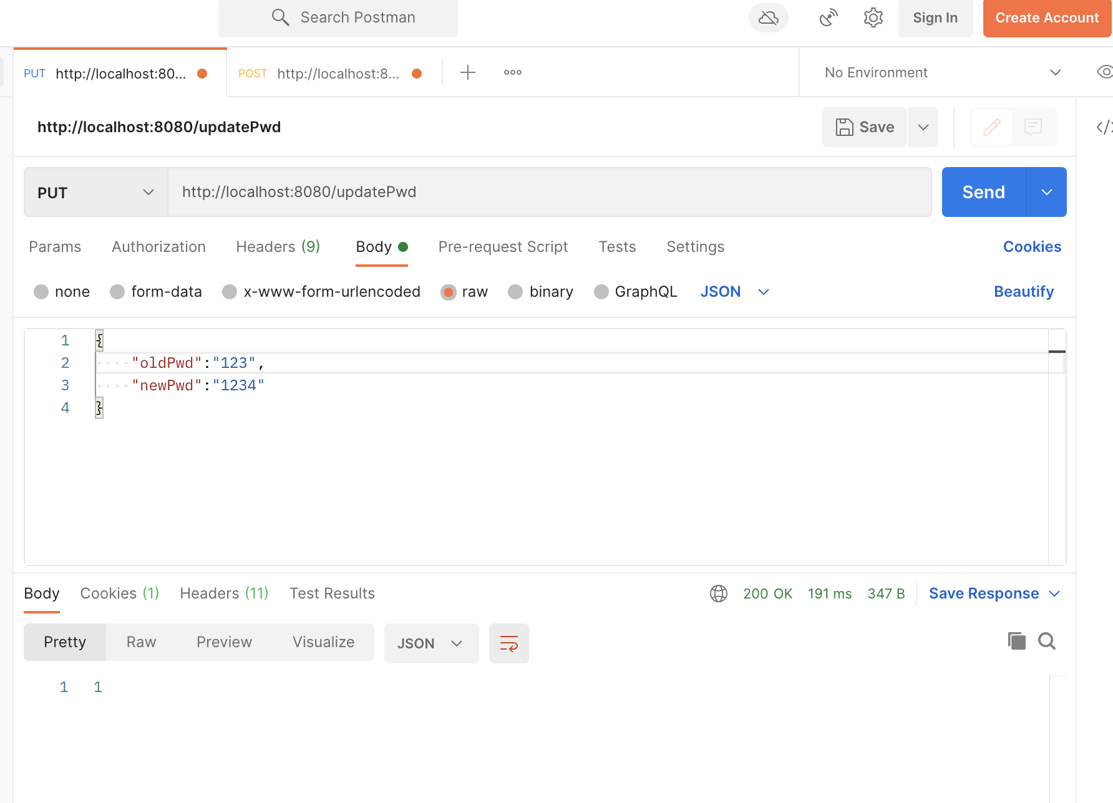The image size is (1113, 803).
Task: Click the 191 ms response time
Action: 830,594
